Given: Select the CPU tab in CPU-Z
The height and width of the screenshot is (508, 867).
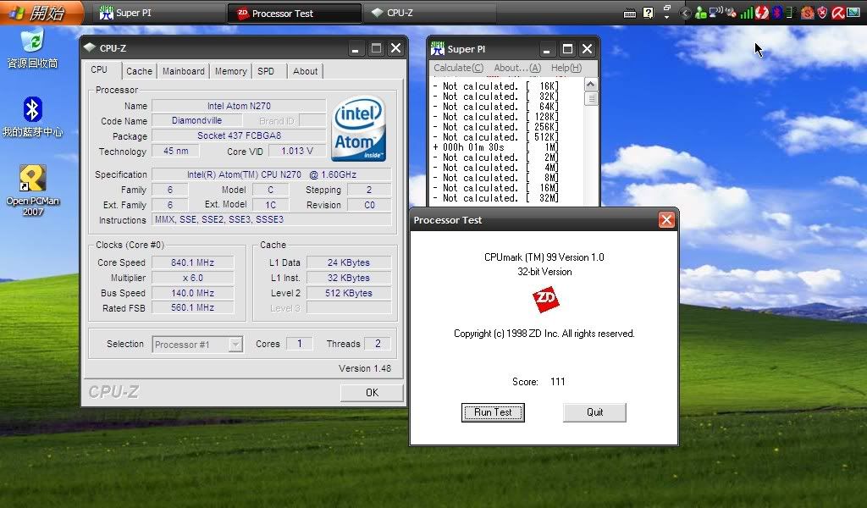Looking at the screenshot, I should point(100,70).
